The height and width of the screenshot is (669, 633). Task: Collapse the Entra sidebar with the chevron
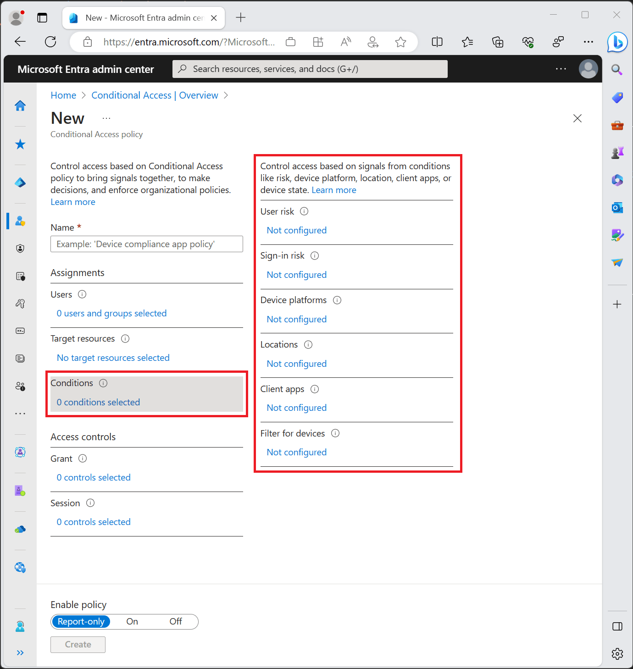coord(20,652)
